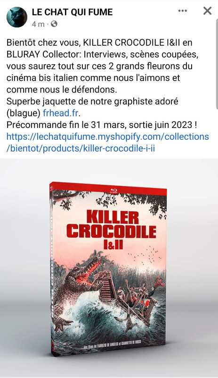Open the three-dots post options menu

point(183,11)
